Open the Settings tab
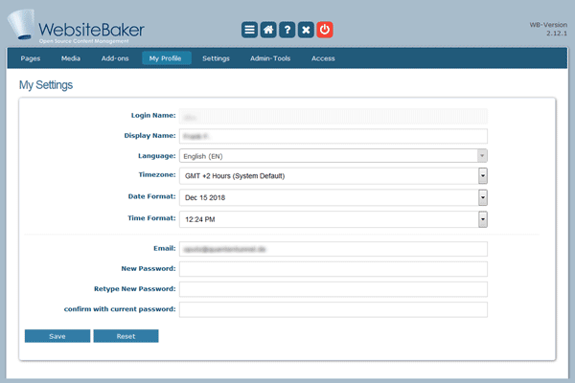The image size is (575, 383). pyautogui.click(x=216, y=58)
